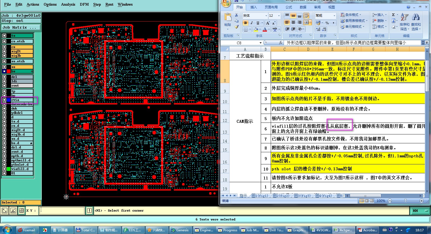Click the Increase Font Size icon
Viewport: 431px width, 234px height.
tap(268, 23)
